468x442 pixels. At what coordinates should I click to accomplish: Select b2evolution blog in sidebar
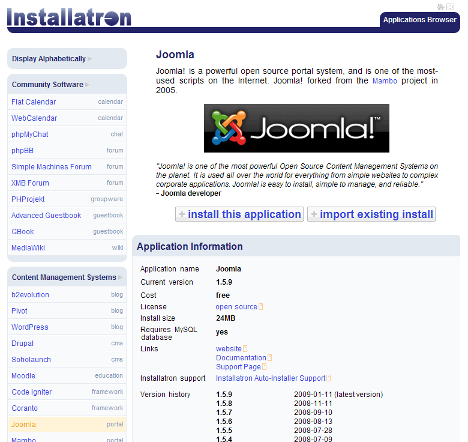[x=67, y=294]
